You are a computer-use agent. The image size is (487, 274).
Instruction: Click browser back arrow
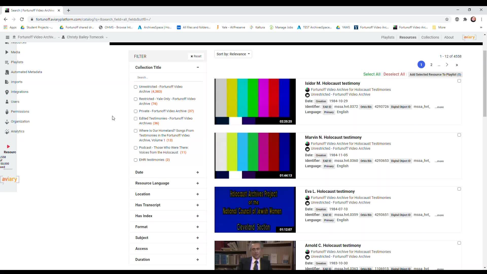point(6,19)
